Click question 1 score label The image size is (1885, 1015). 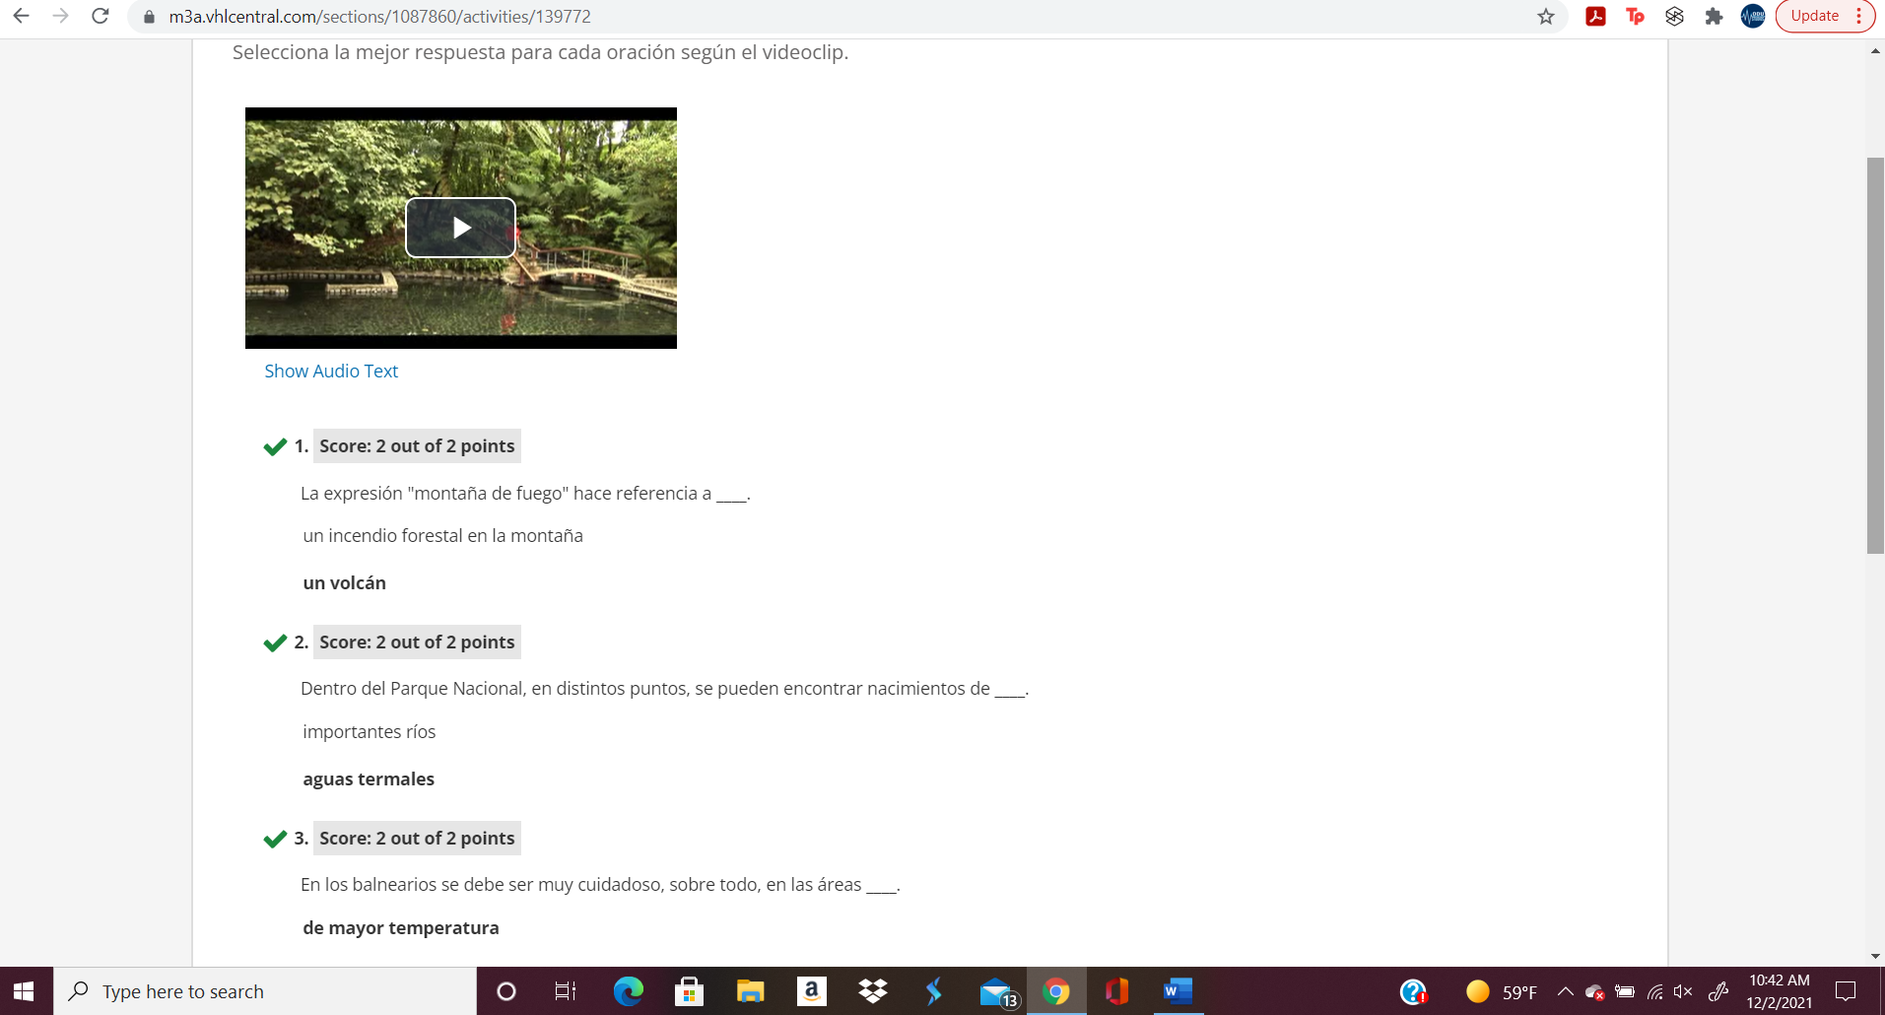pyautogui.click(x=417, y=446)
